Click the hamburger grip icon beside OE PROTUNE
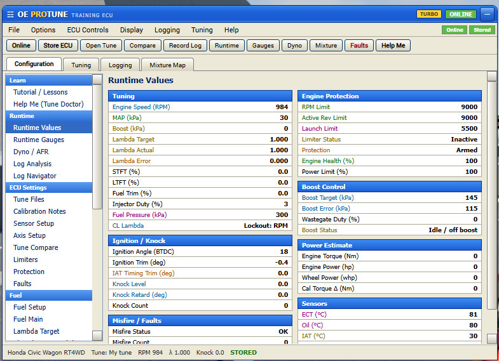Image resolution: width=499 pixels, height=361 pixels. pos(11,15)
